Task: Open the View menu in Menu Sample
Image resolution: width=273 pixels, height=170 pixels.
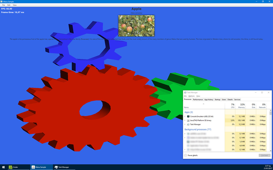Action: pos(15,5)
